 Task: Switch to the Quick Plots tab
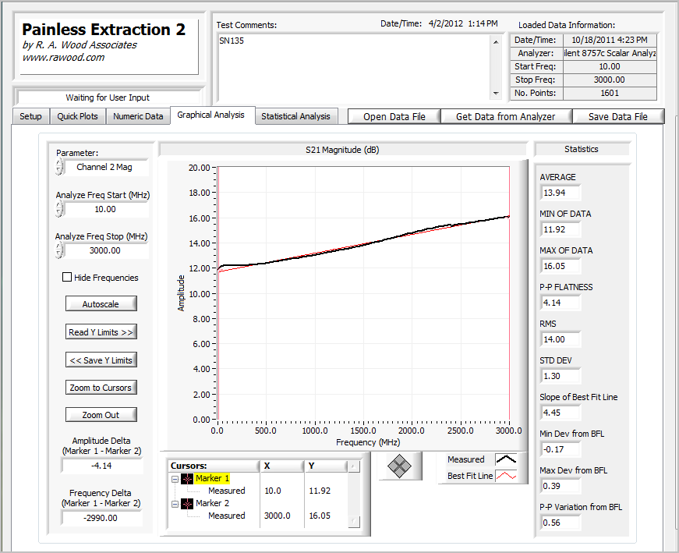tap(77, 116)
